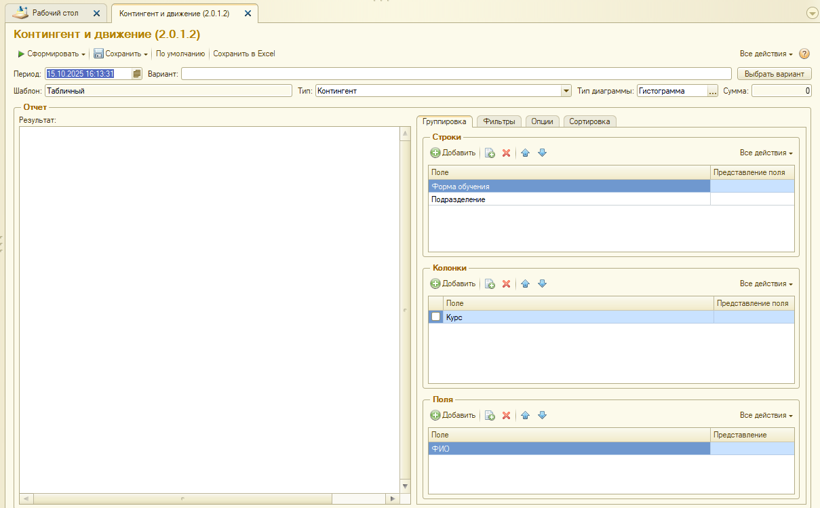820x508 pixels.
Task: Click into the Вариант input field
Action: (x=456, y=74)
